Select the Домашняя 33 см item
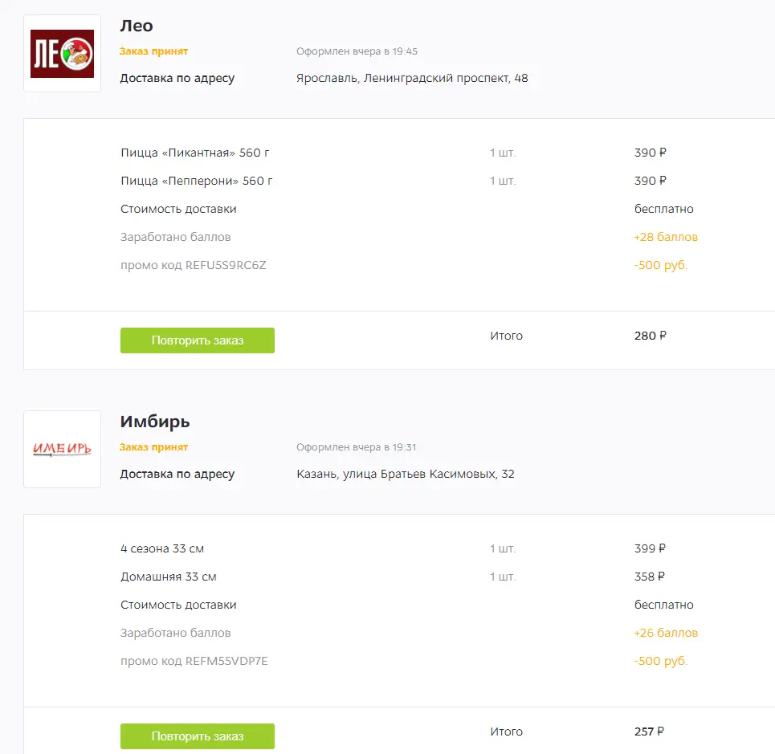 pos(169,577)
